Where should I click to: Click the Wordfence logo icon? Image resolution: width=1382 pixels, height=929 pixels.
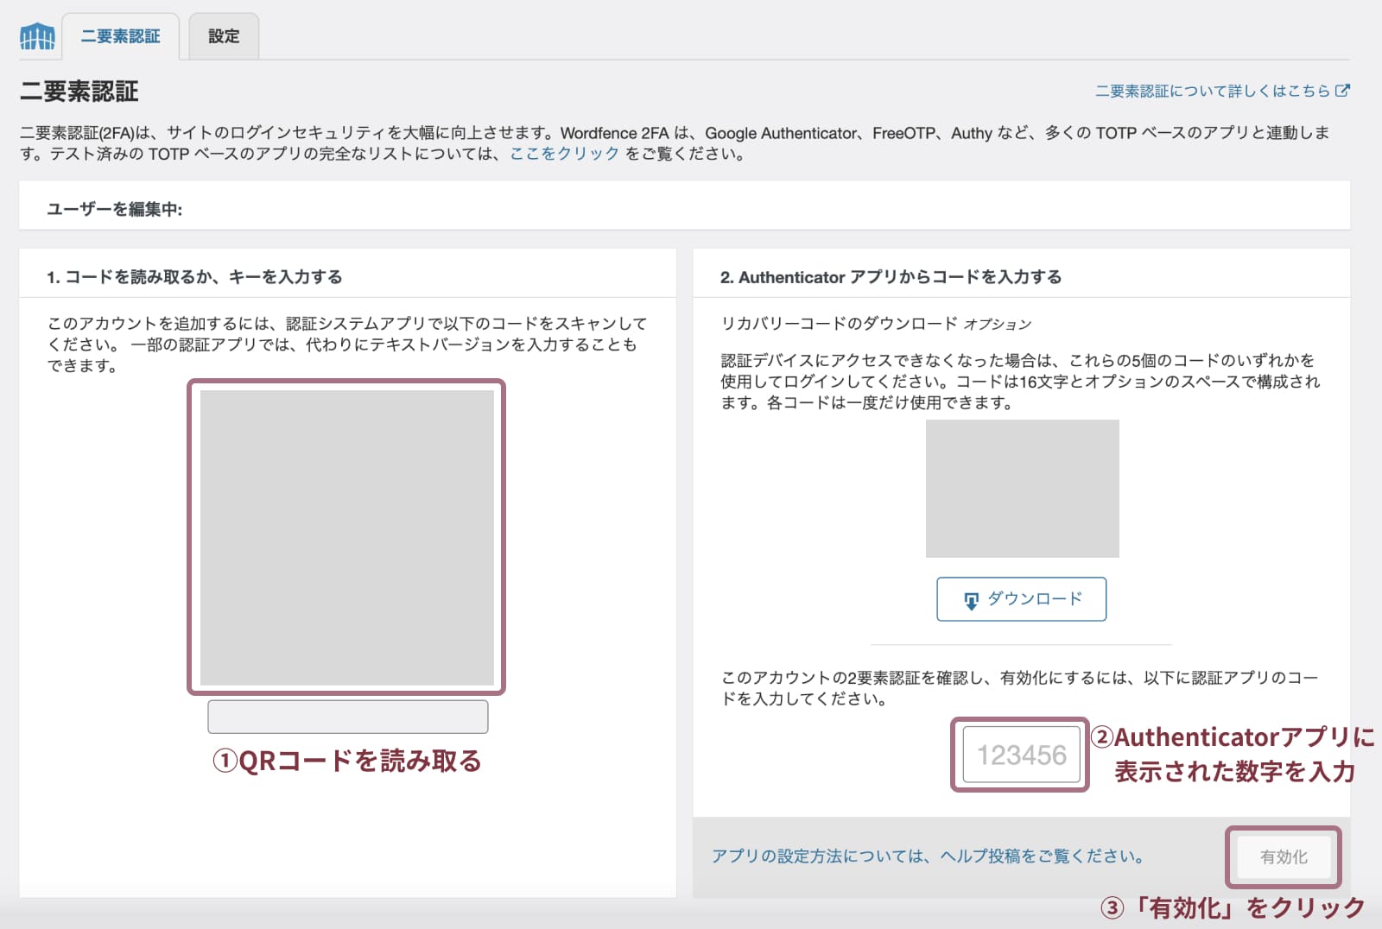tap(37, 36)
